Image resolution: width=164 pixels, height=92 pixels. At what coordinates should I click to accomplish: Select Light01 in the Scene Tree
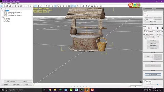pyautogui.click(x=8, y=18)
